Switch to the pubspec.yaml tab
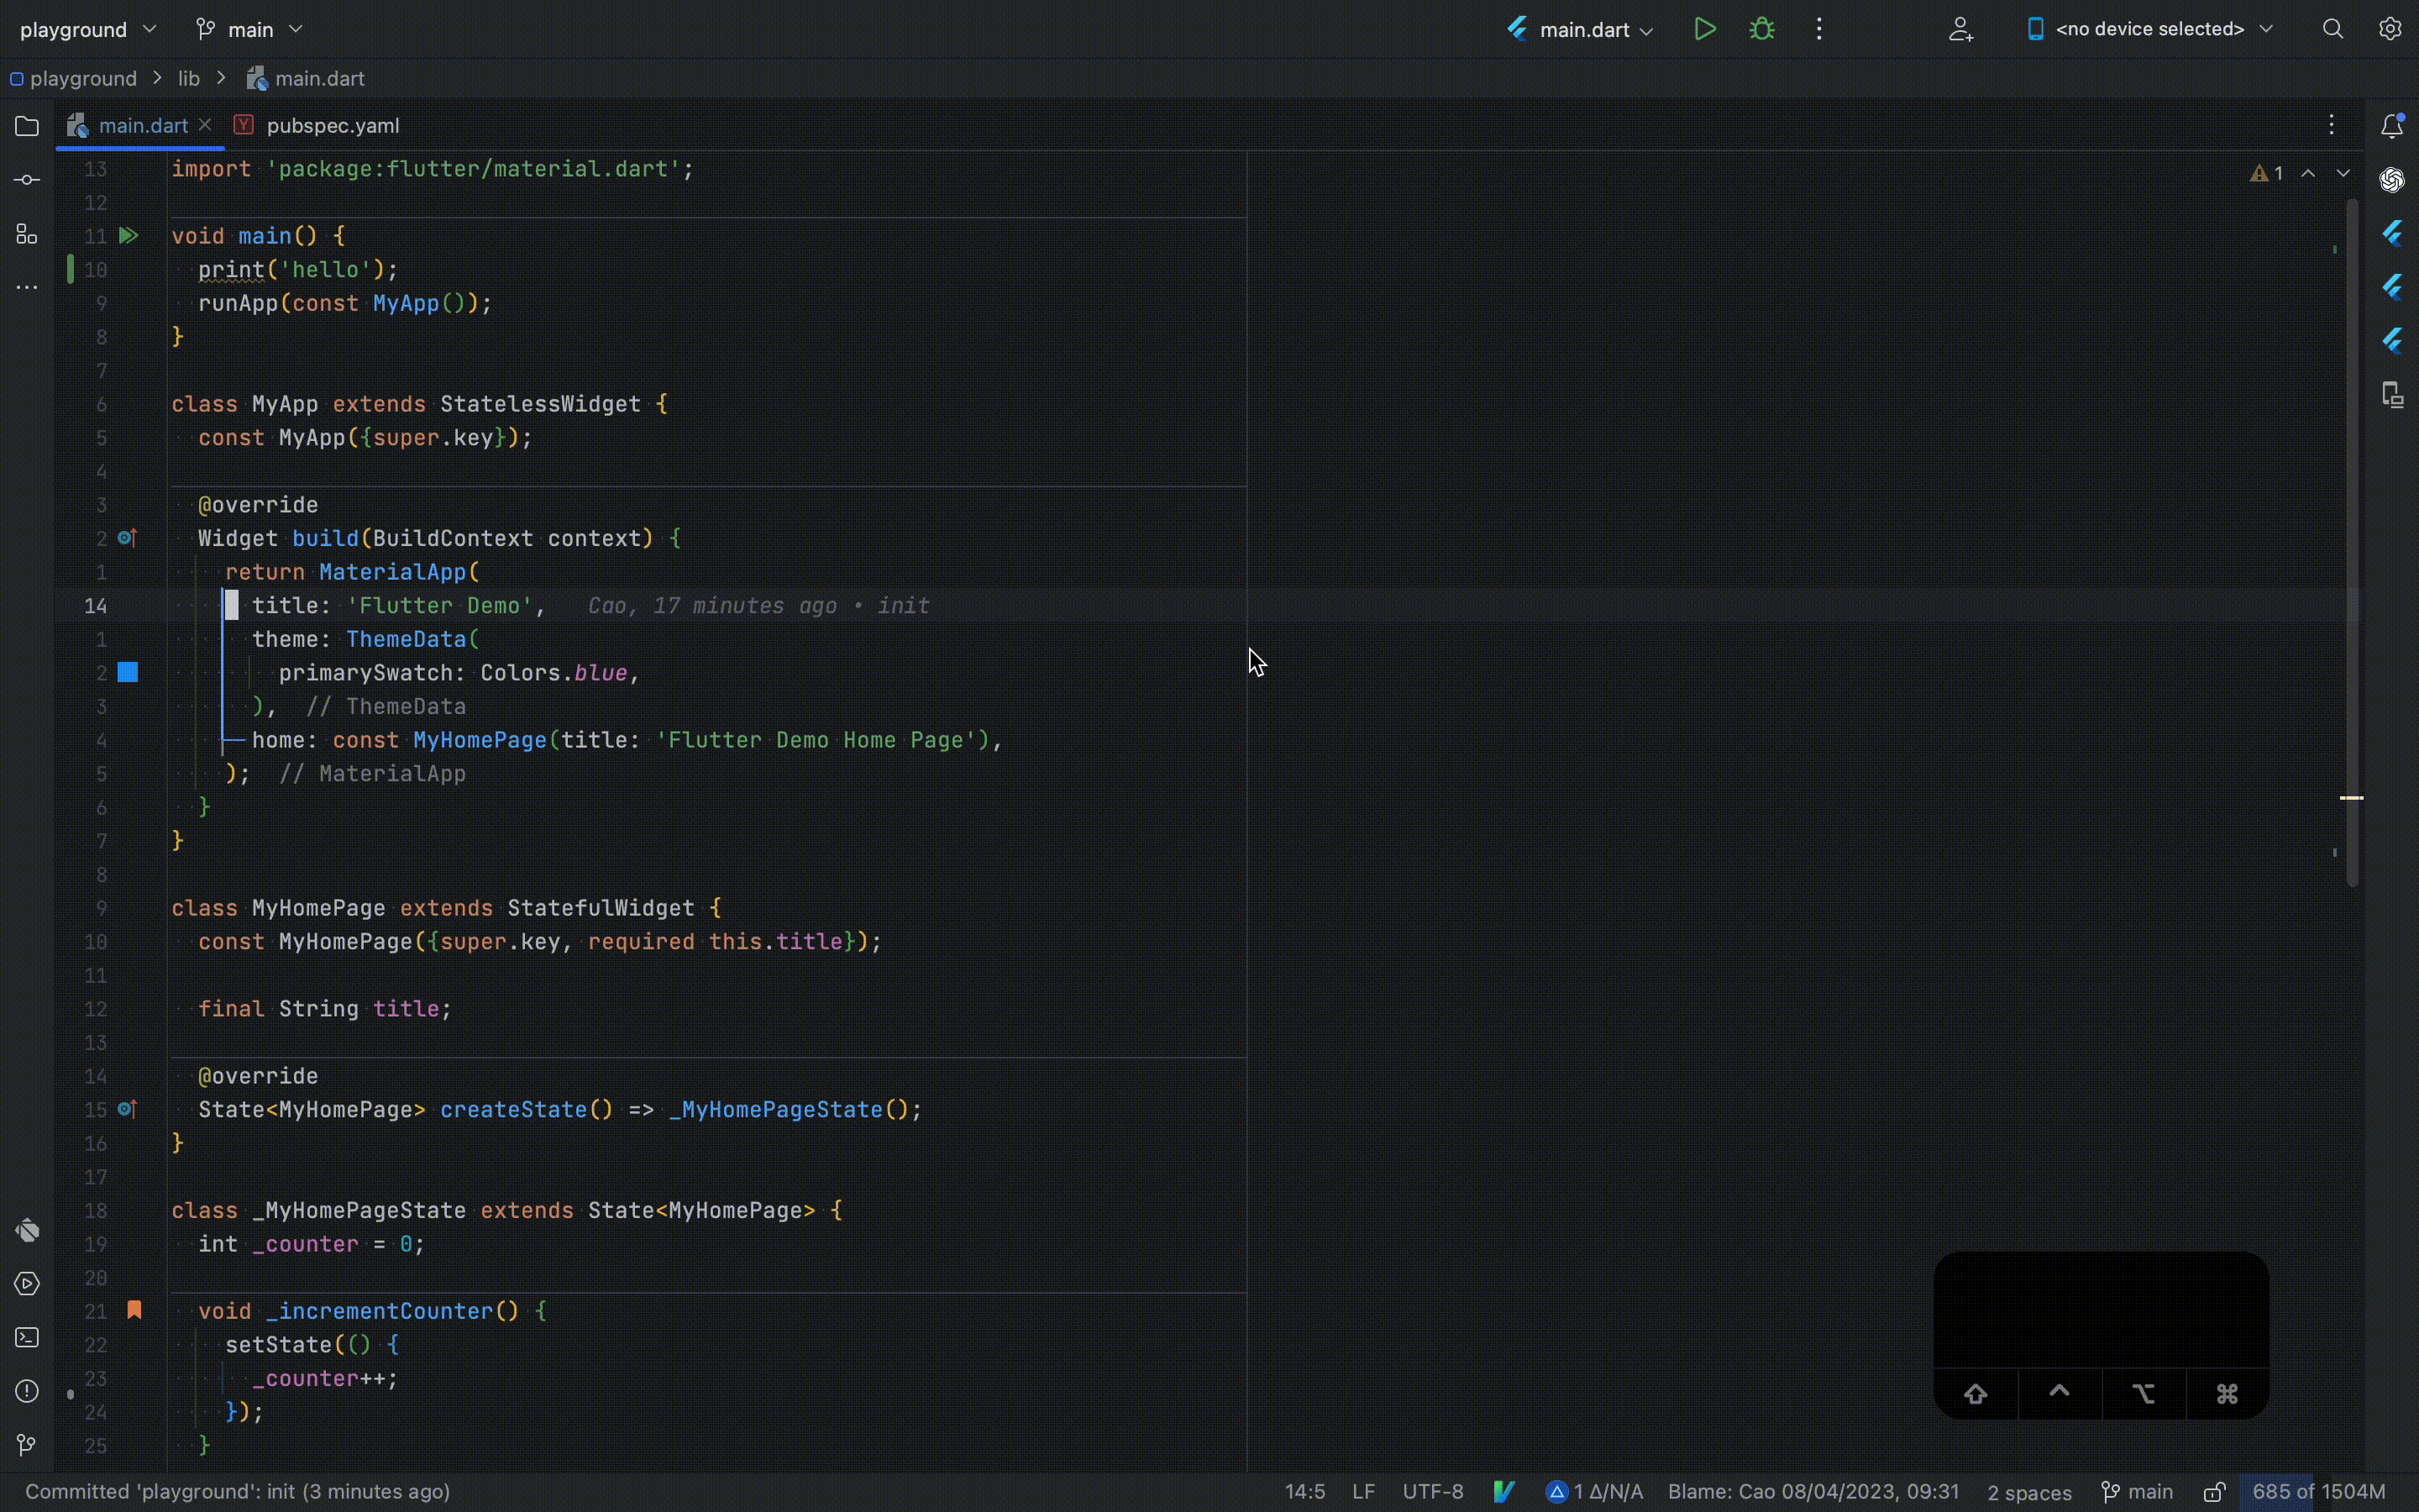The image size is (2419, 1512). tap(332, 126)
